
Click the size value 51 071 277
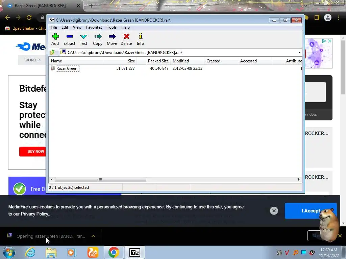(125, 68)
